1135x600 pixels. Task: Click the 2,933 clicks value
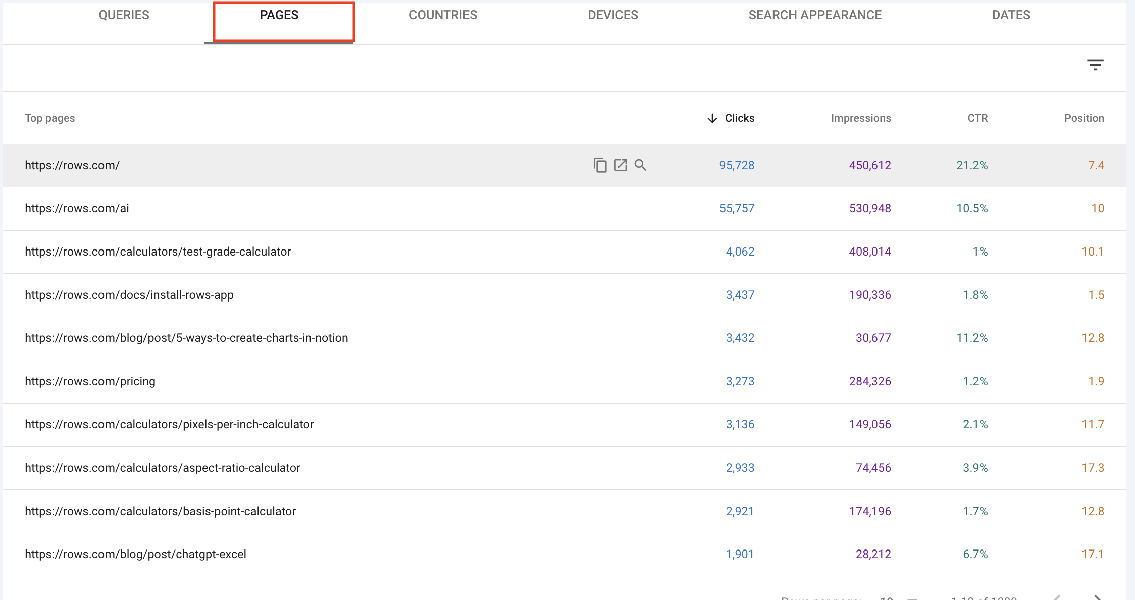pos(740,468)
